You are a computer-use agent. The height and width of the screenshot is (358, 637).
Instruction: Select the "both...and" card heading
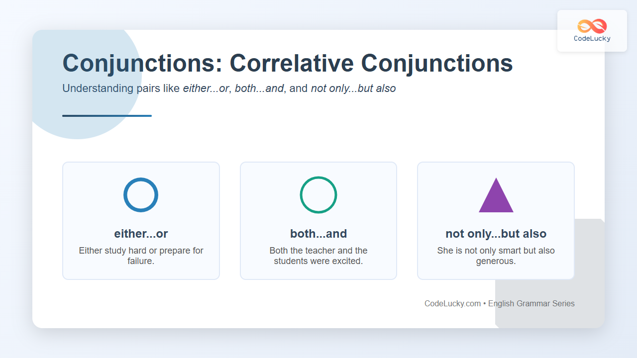318,234
